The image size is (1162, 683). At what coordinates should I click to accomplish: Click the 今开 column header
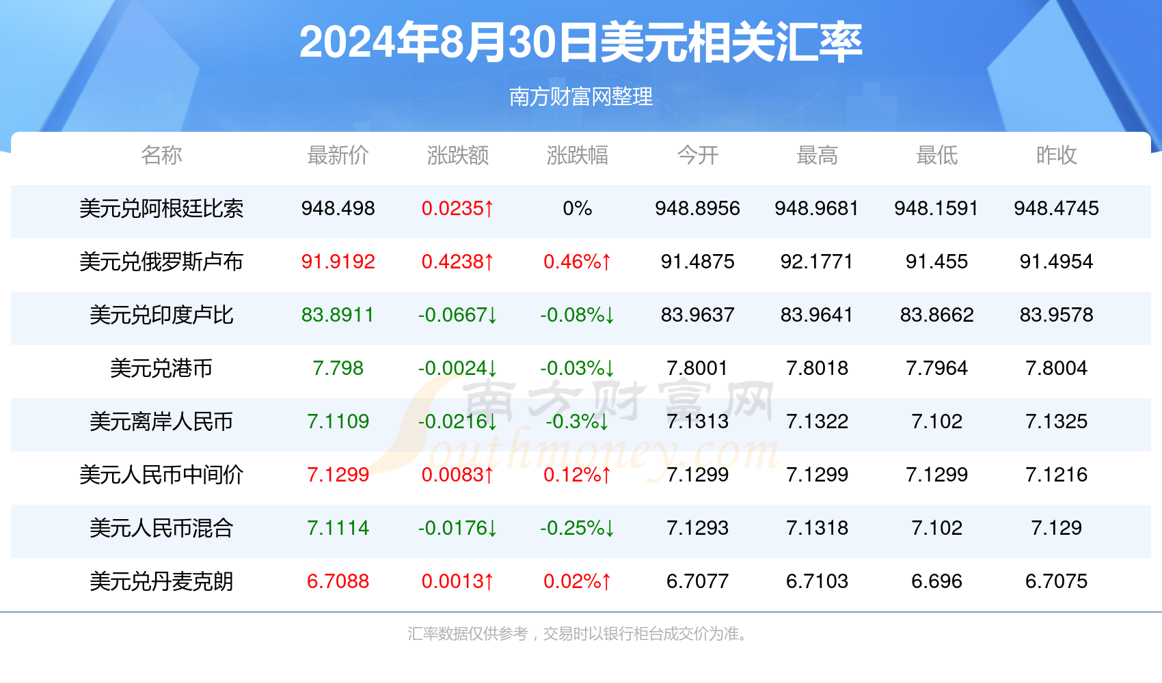point(698,156)
